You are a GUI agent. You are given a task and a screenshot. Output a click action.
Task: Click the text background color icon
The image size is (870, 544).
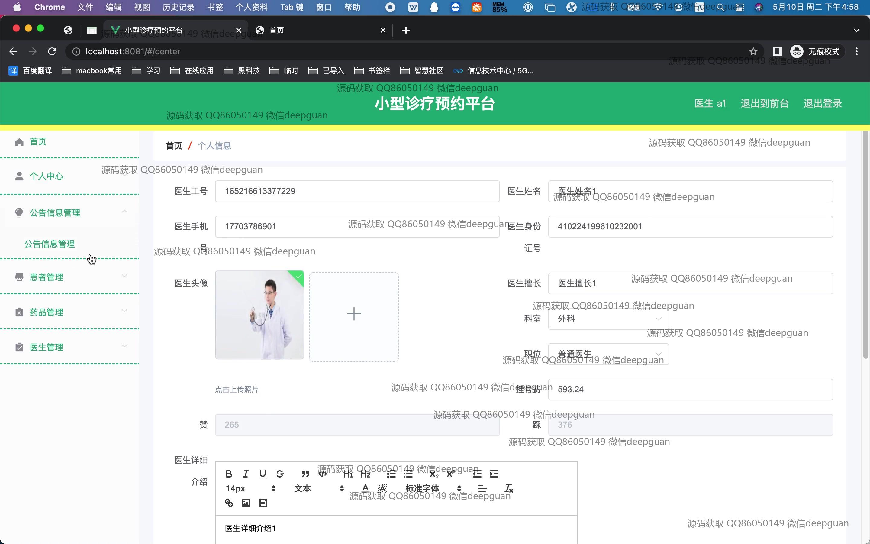point(382,488)
